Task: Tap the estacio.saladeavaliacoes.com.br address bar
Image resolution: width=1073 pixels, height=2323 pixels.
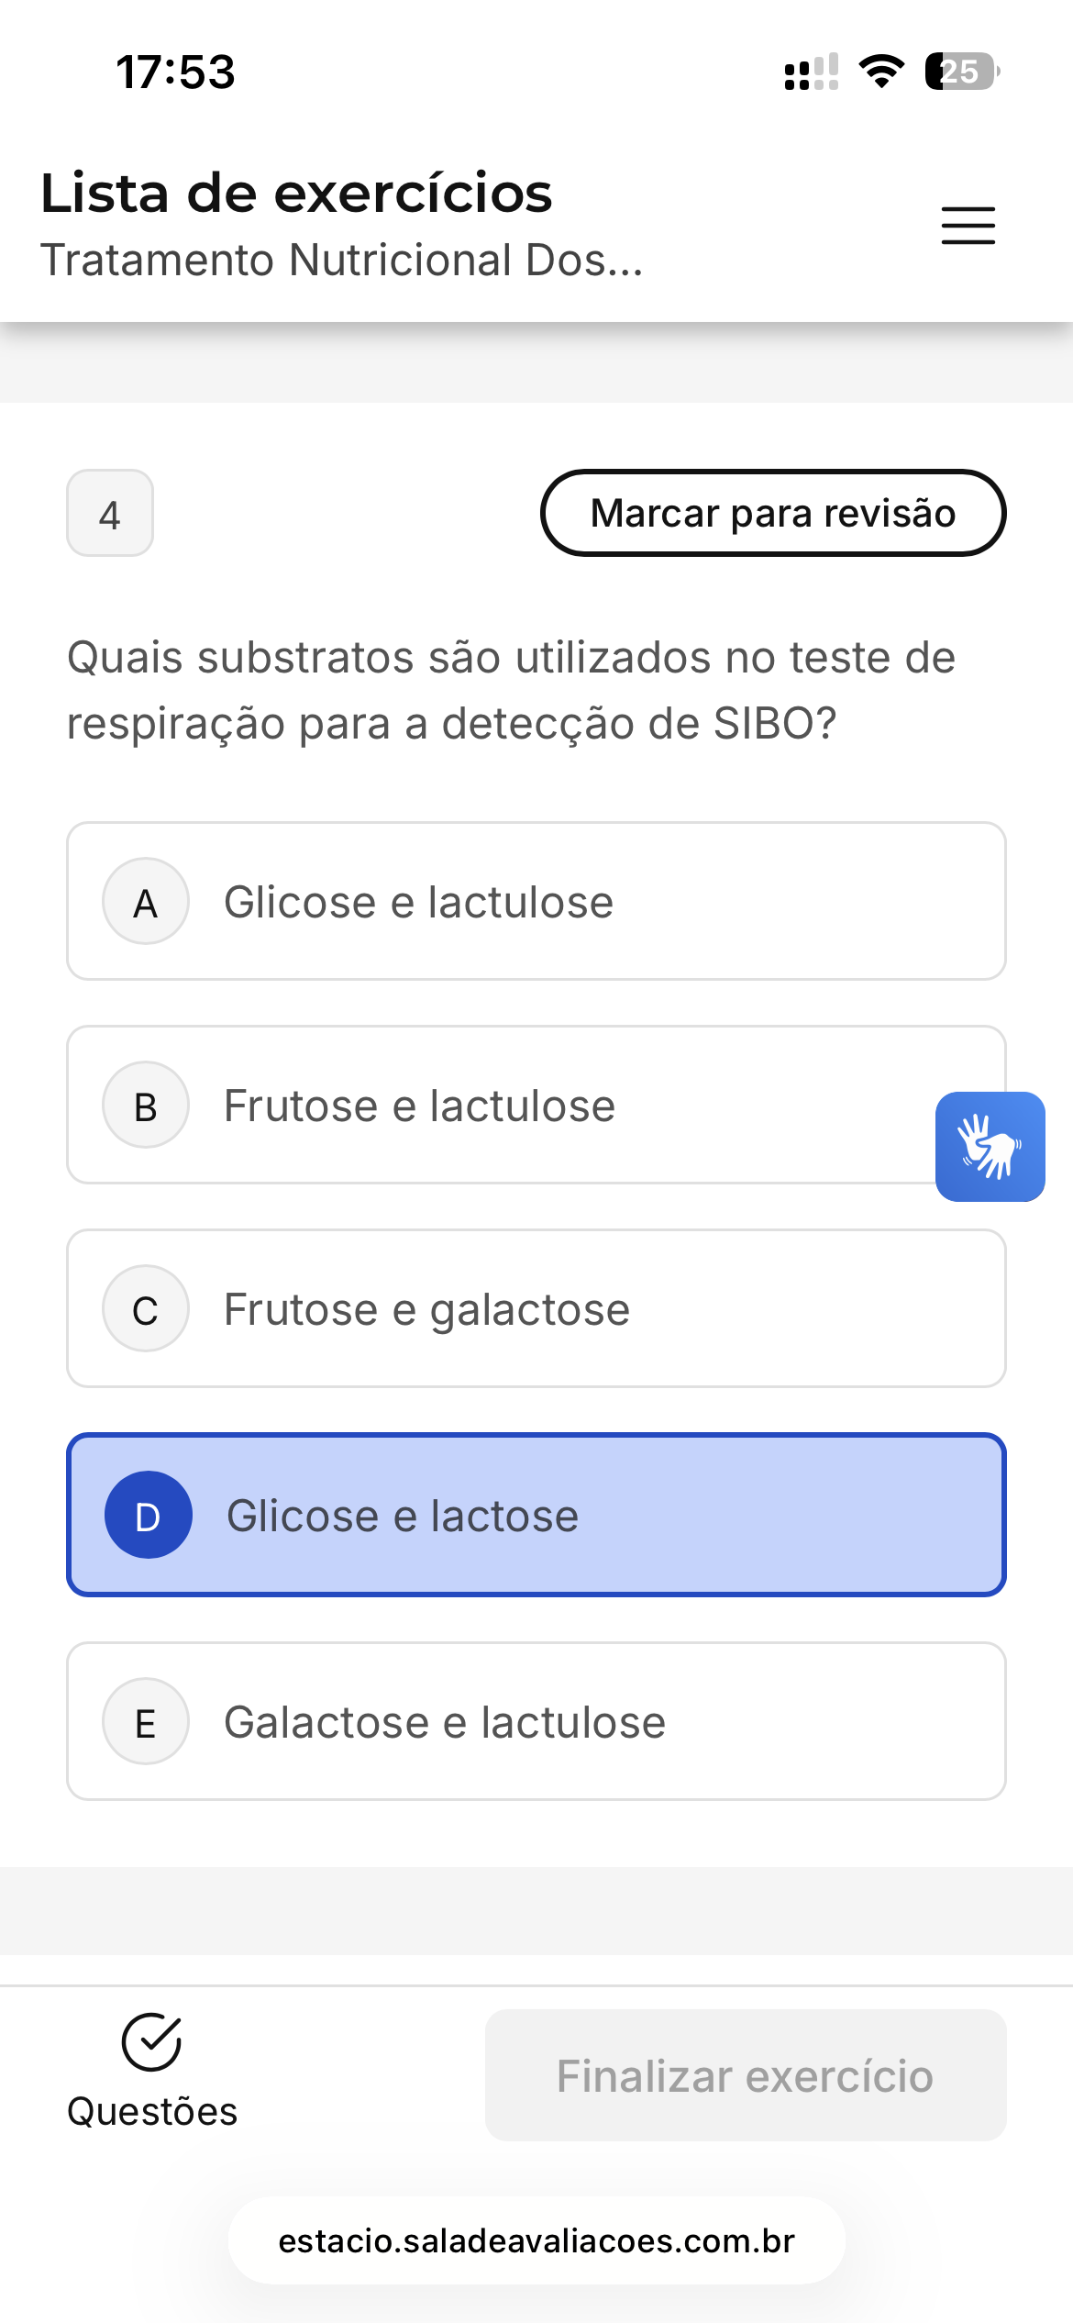Action: pos(536,2240)
